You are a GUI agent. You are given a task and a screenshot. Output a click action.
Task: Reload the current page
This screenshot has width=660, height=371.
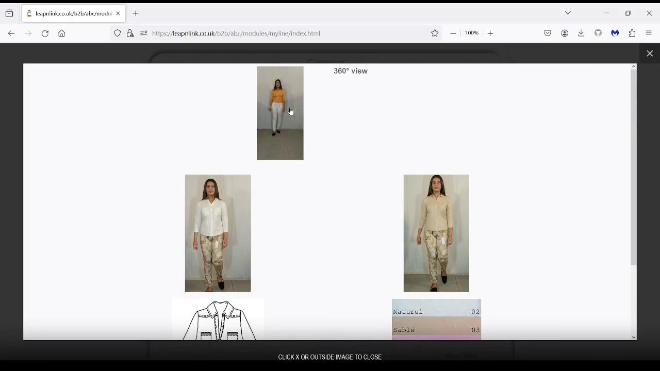[45, 33]
